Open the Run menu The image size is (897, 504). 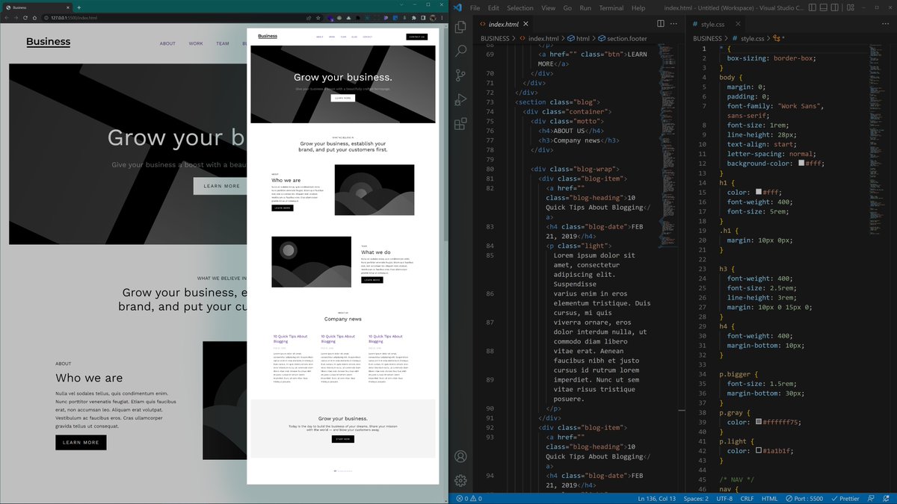(x=585, y=7)
